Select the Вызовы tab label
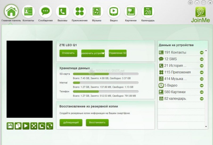 (x=63, y=21)
